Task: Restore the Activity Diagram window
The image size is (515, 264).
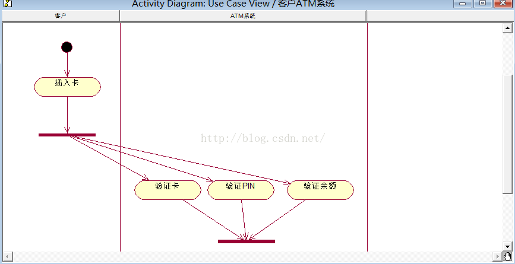Action: coord(482,4)
